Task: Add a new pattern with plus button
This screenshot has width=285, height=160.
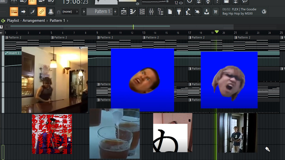Action: pos(115,12)
